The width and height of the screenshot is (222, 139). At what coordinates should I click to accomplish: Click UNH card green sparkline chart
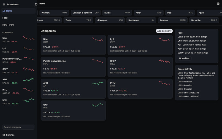(x=98, y=105)
